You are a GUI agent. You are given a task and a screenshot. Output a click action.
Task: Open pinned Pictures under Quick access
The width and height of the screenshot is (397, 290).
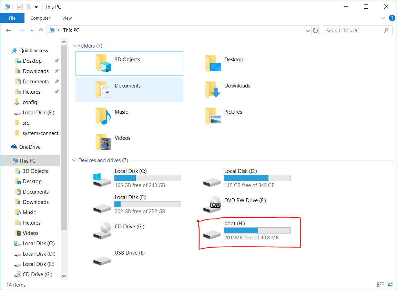[x=31, y=92]
